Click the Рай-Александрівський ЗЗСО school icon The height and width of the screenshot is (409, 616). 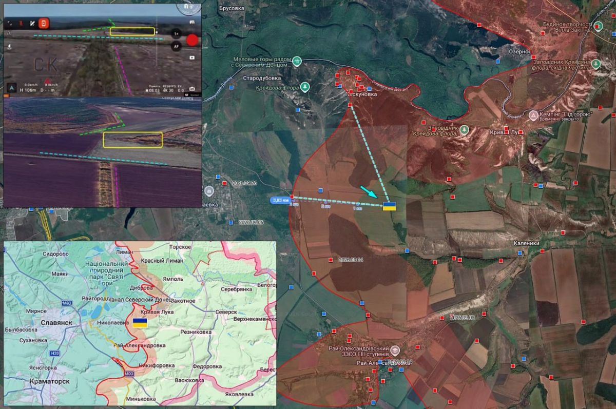[395, 350]
